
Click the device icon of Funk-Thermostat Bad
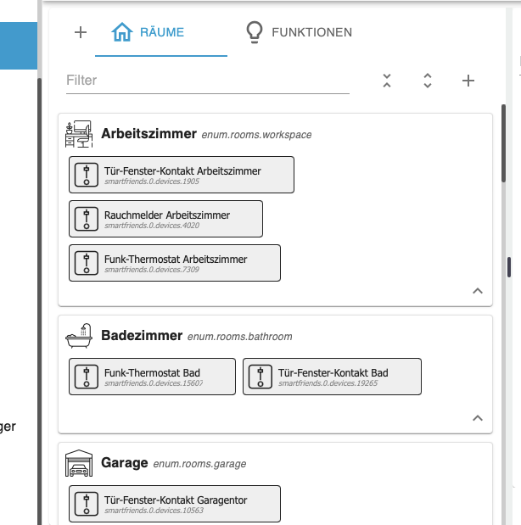87,377
